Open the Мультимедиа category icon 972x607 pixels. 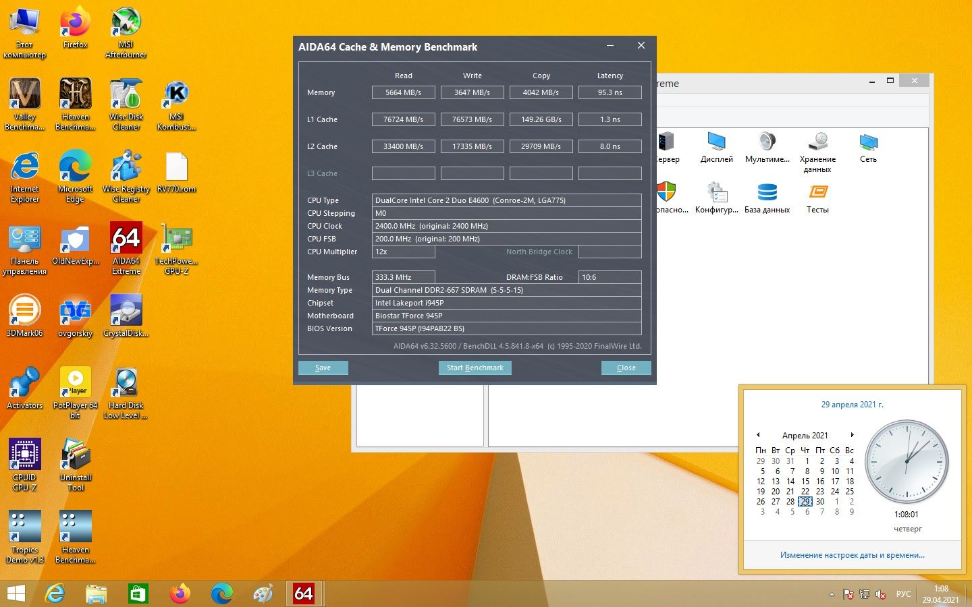[767, 148]
